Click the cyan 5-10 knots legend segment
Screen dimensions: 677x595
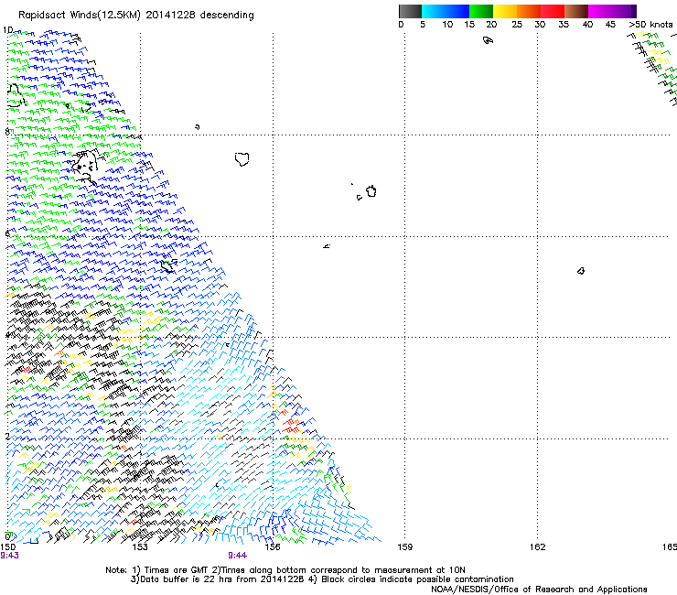pyautogui.click(x=434, y=11)
